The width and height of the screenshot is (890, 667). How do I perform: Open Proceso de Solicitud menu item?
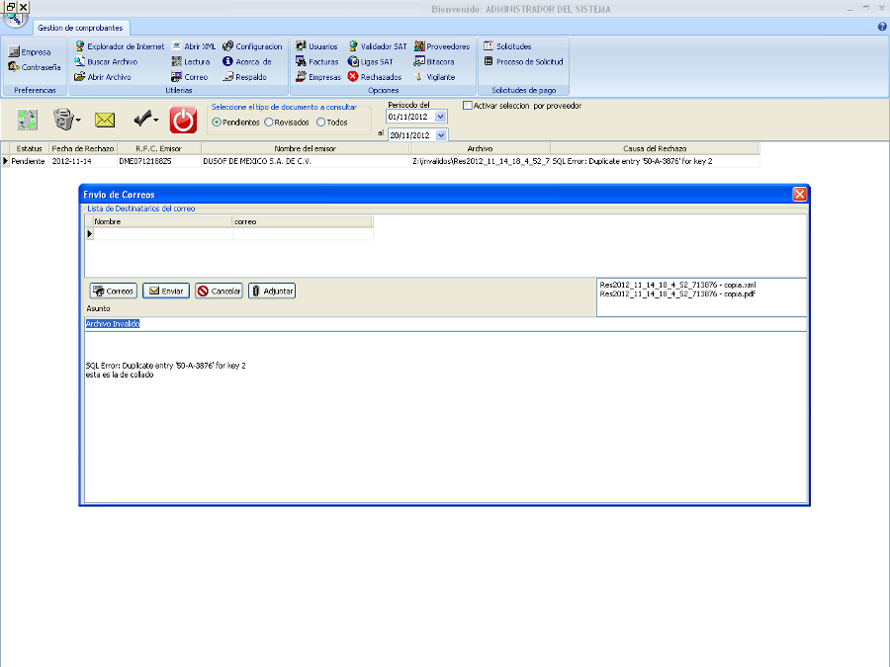(522, 61)
